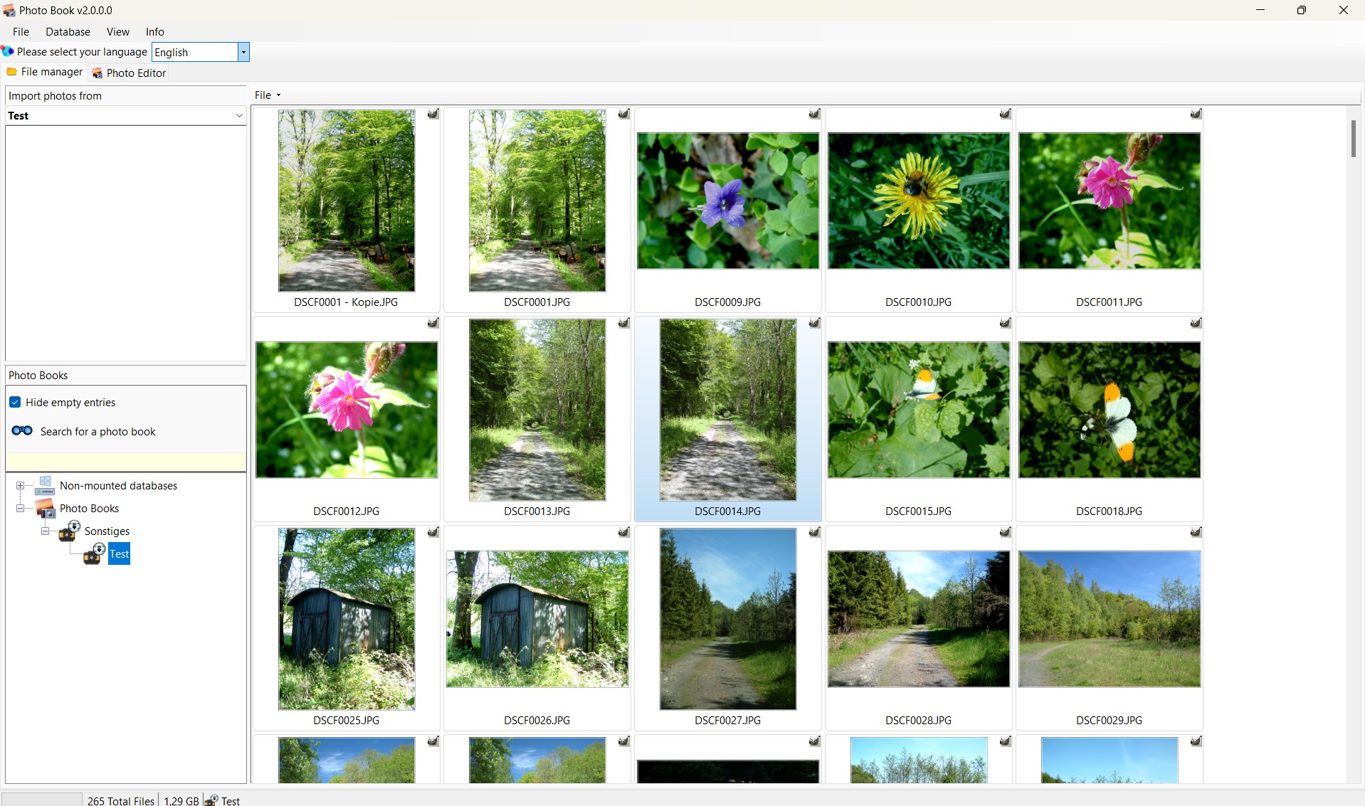Click the corner icon on DSCF0012.JPG tile
Image resolution: width=1365 pixels, height=806 pixels.
pos(433,323)
